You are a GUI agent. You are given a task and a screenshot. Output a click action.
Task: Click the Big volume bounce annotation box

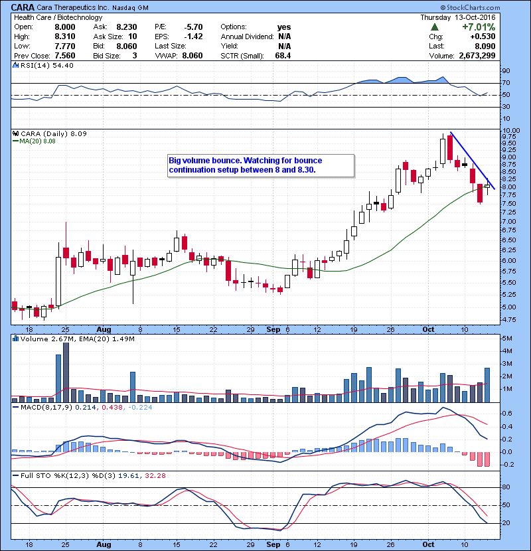261,165
